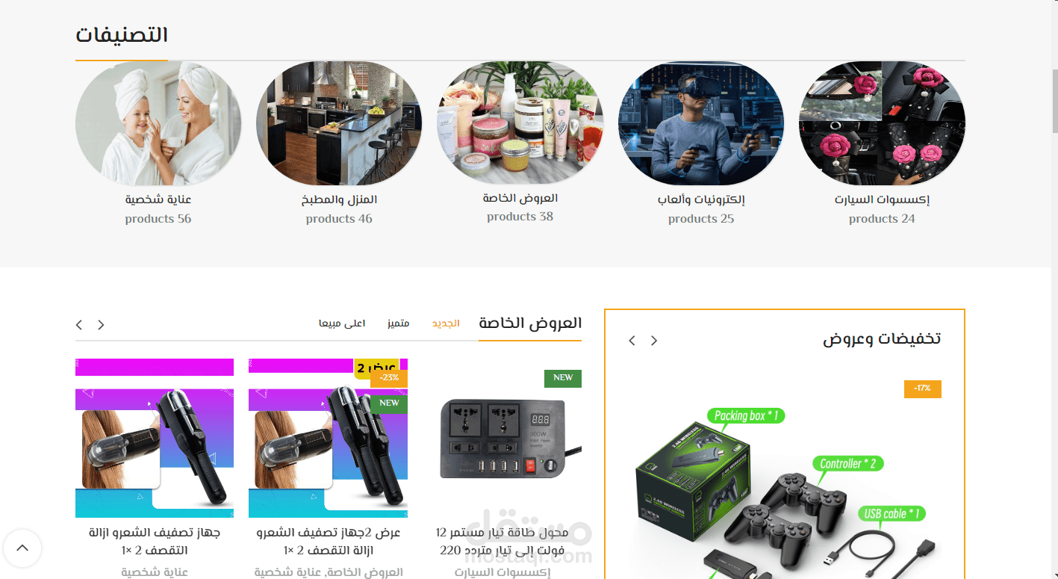Open the عناية شخصية category image
This screenshot has height=579, width=1058.
tap(158, 123)
